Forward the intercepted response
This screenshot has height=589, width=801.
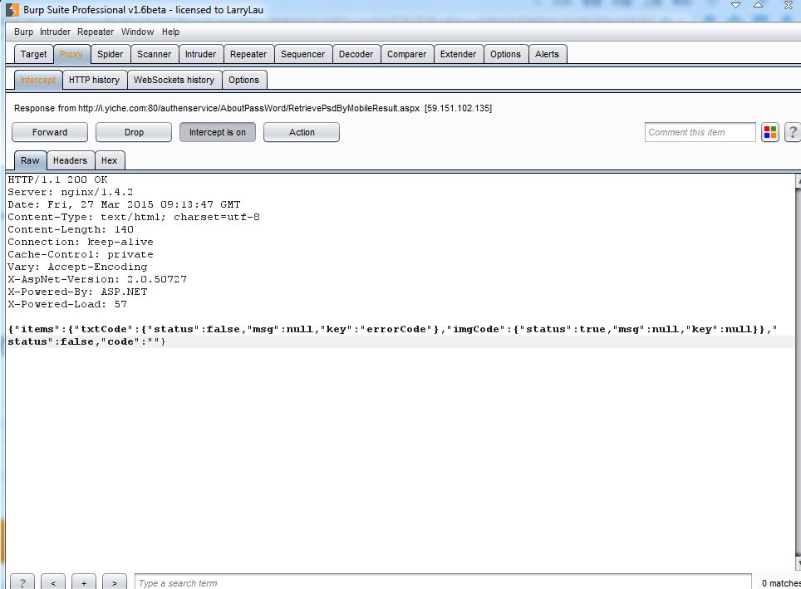click(50, 132)
